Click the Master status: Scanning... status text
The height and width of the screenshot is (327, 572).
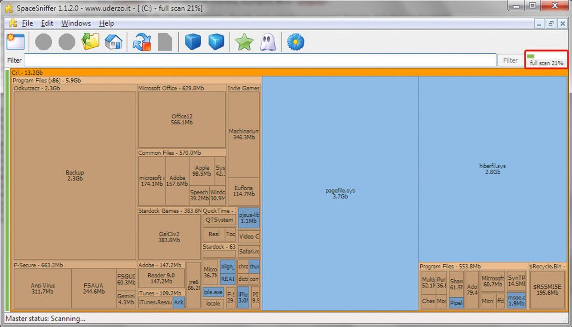(x=45, y=319)
